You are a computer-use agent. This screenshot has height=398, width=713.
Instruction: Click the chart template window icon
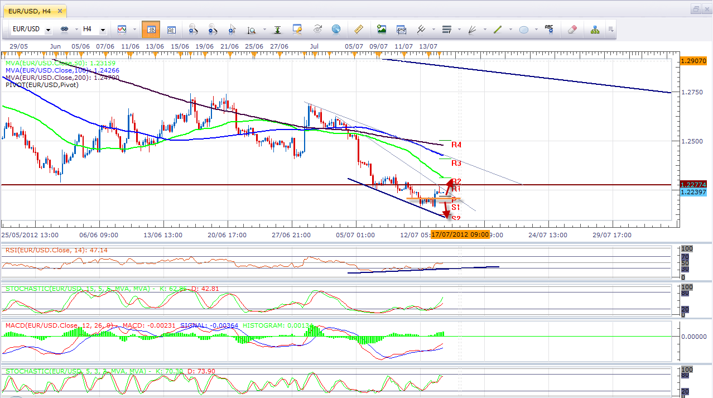[401, 29]
